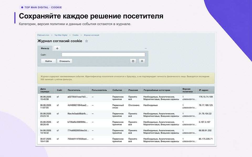
Task: Click the yellow journal notice text
Action: click(125, 78)
